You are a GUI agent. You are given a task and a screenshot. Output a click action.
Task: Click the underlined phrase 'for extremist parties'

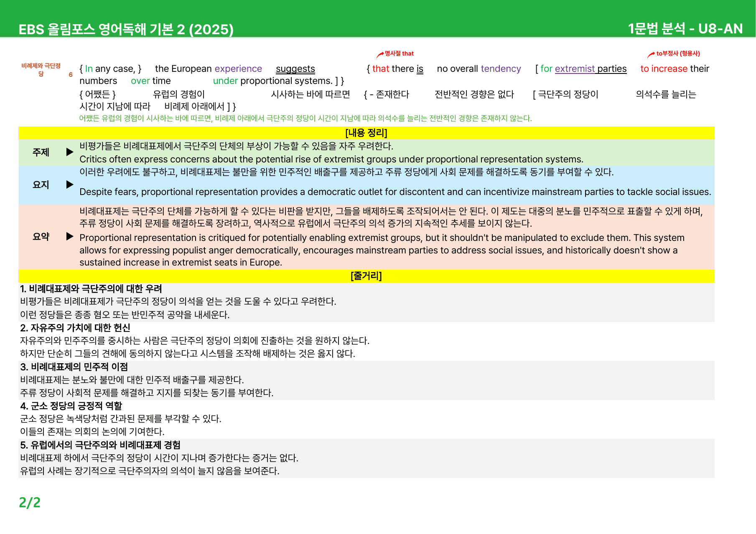coord(583,68)
